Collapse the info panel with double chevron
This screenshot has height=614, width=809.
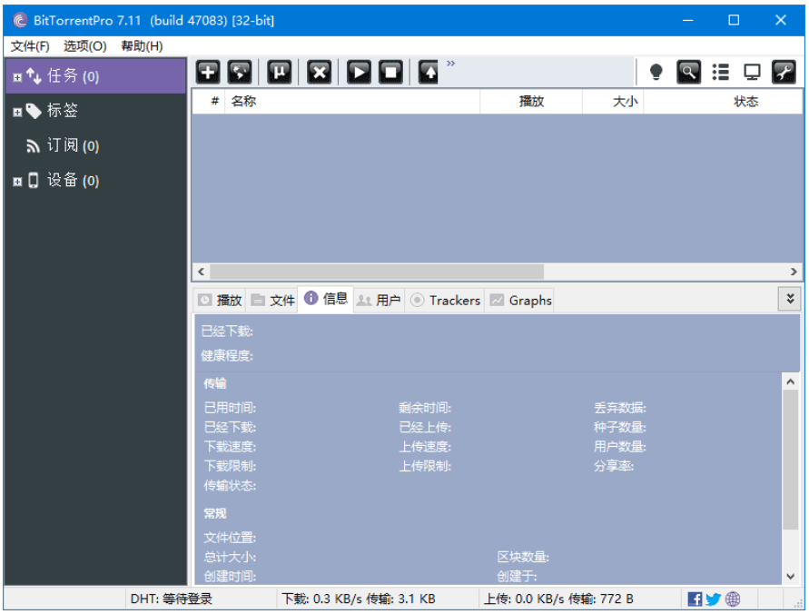pyautogui.click(x=790, y=297)
